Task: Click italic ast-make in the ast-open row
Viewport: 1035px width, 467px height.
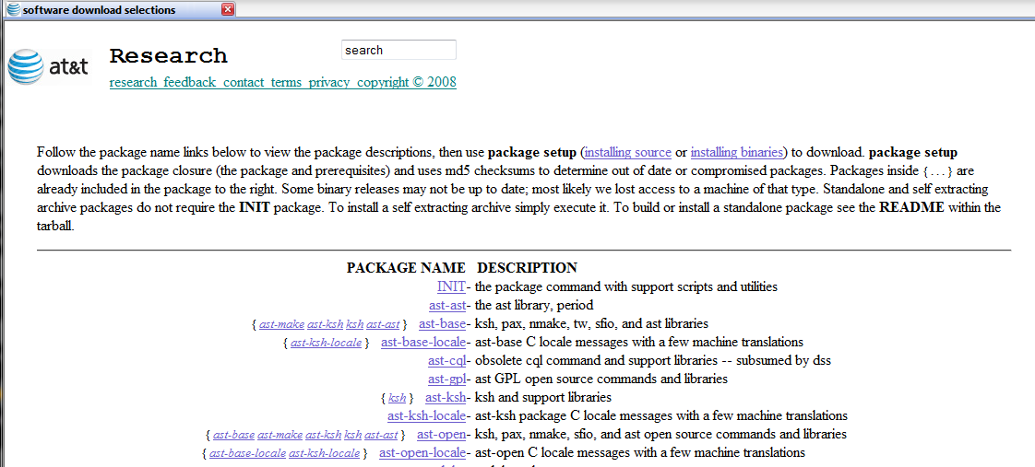Action: point(280,435)
